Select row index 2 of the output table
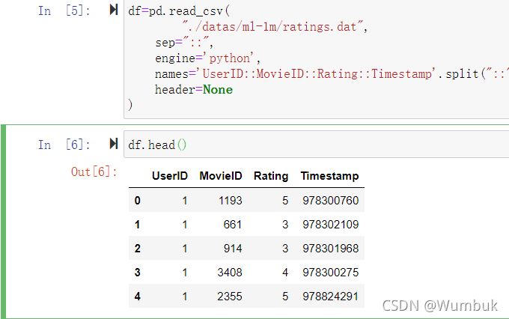This screenshot has width=509, height=319. pyautogui.click(x=137, y=249)
